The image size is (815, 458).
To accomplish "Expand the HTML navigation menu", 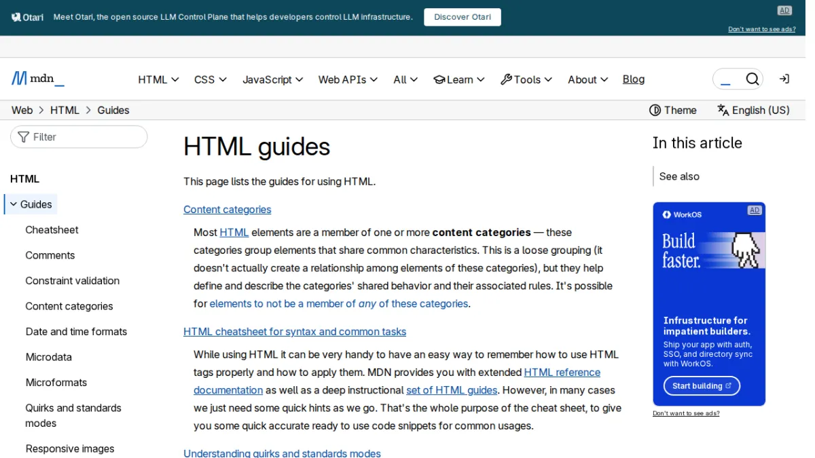I will coord(158,79).
